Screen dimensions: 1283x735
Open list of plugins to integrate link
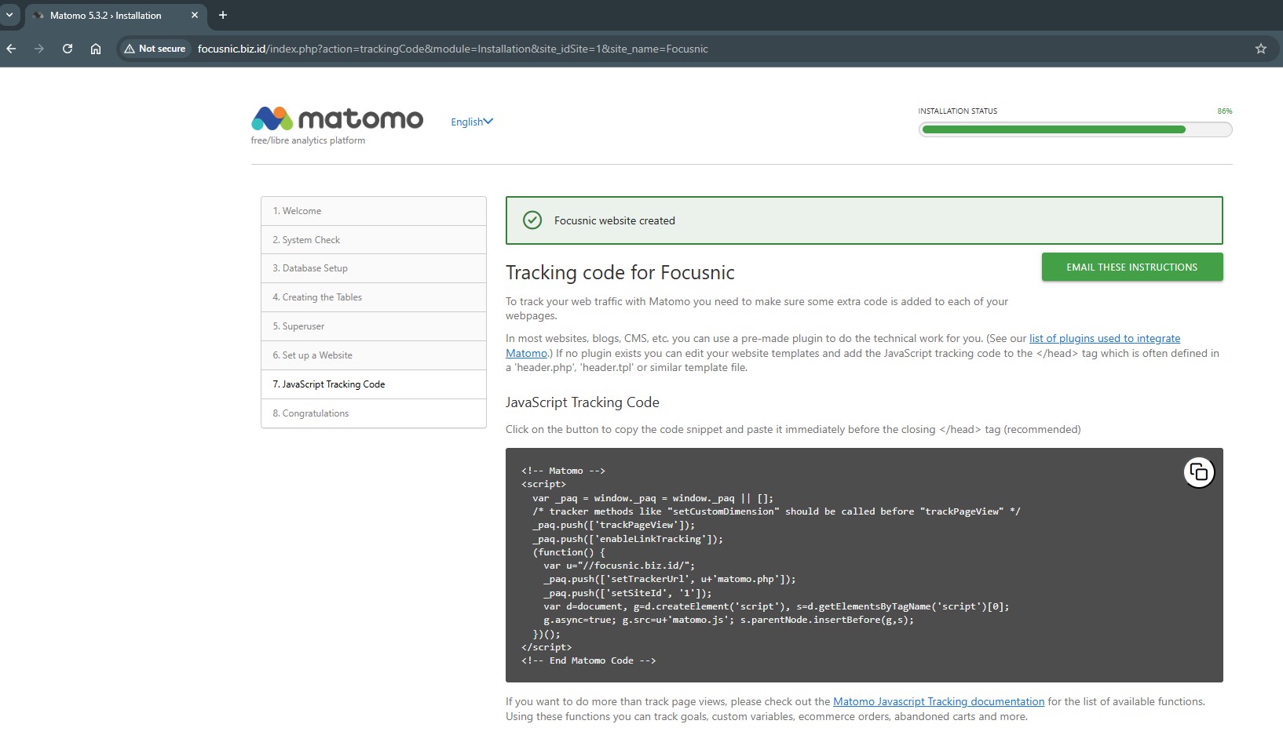(1104, 339)
